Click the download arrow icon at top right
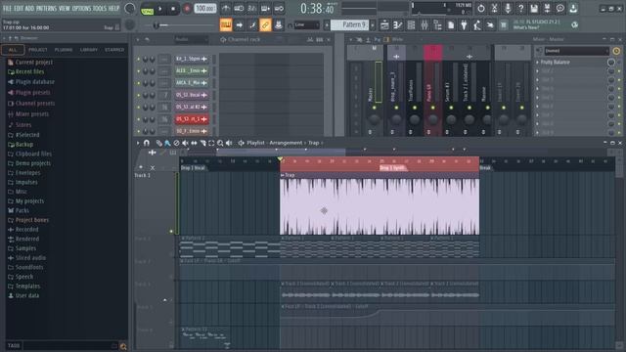626x352 pixels. tap(573, 9)
